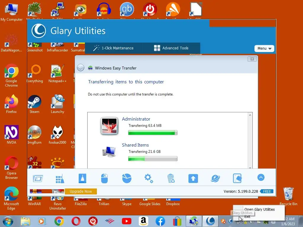Click the Shared Items computer icon
The height and width of the screenshot is (227, 303).
pyautogui.click(x=109, y=152)
